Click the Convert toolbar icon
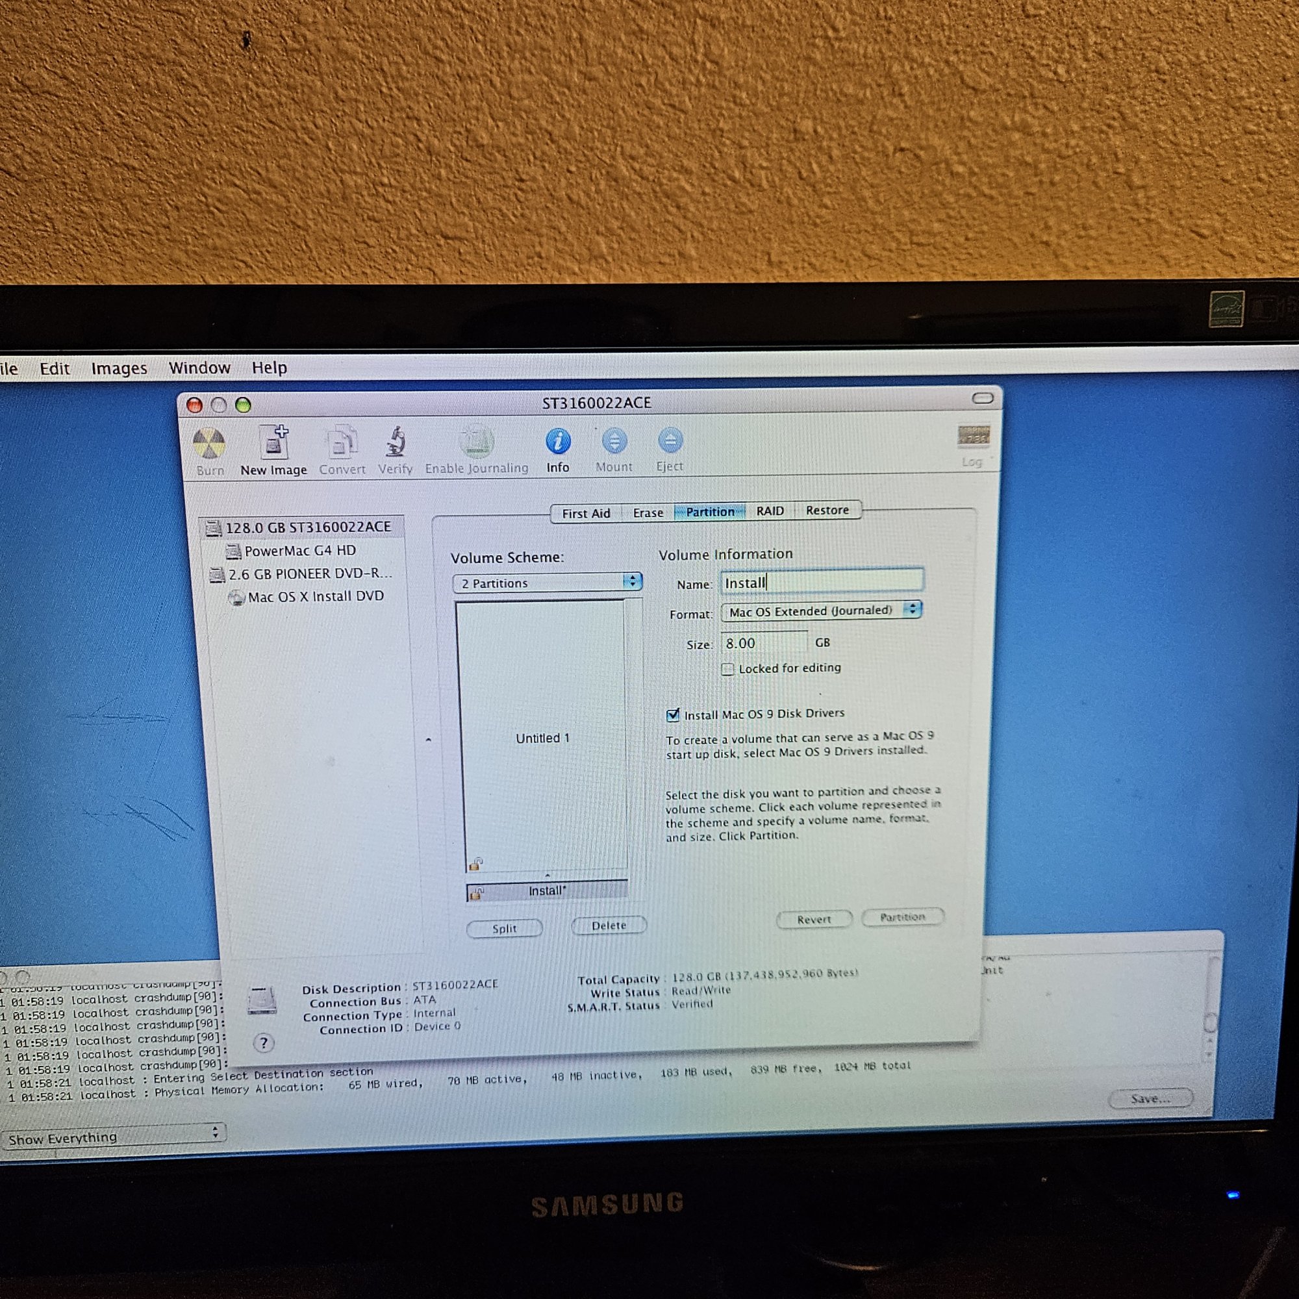The width and height of the screenshot is (1299, 1299). pyautogui.click(x=342, y=442)
